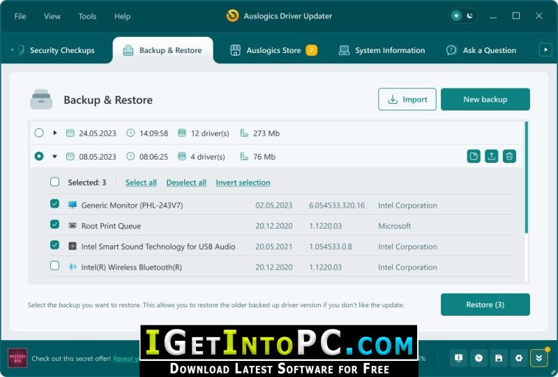Click the clock icon beside 08:06:25
This screenshot has width=558, height=377.
pyautogui.click(x=130, y=156)
